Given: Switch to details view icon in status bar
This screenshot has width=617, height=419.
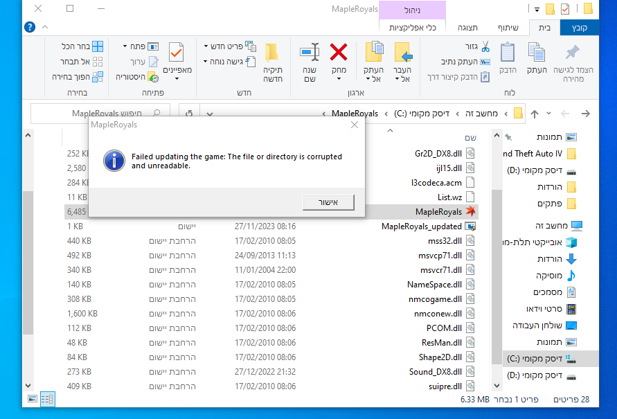Looking at the screenshot, I should [47, 400].
